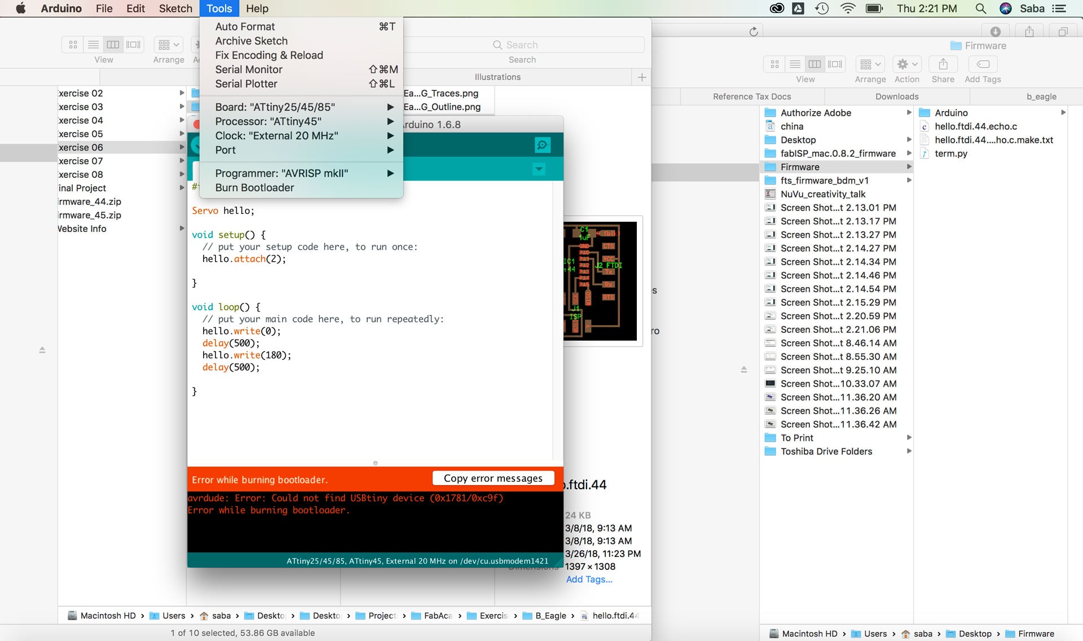Select NuVu_creativity_talk file
This screenshot has width=1083, height=641.
pyautogui.click(x=838, y=194)
